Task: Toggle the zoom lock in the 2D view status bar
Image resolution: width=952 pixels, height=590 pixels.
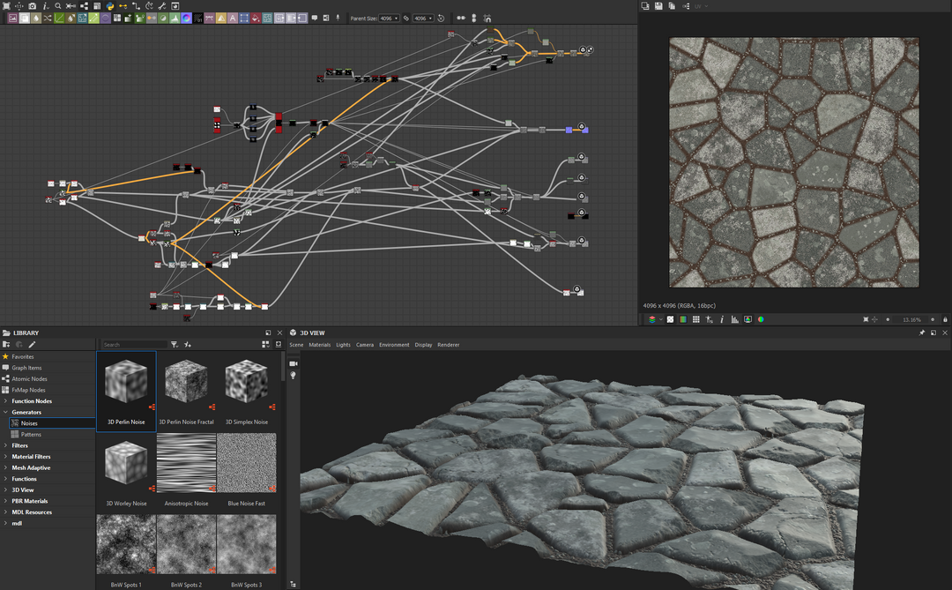Action: coord(945,319)
